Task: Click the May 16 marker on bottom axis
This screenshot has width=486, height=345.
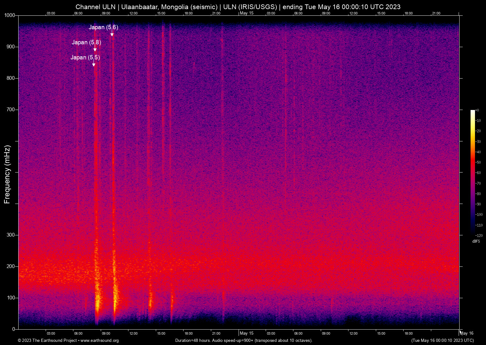Action: [467, 333]
